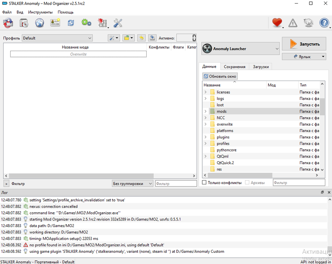This screenshot has height=264, width=332.
Task: Open executables editor with green gears icon
Action: click(x=86, y=23)
